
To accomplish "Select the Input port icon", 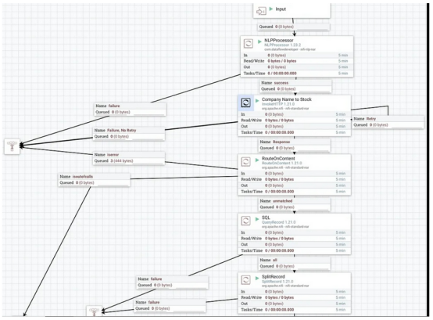I will pos(261,11).
